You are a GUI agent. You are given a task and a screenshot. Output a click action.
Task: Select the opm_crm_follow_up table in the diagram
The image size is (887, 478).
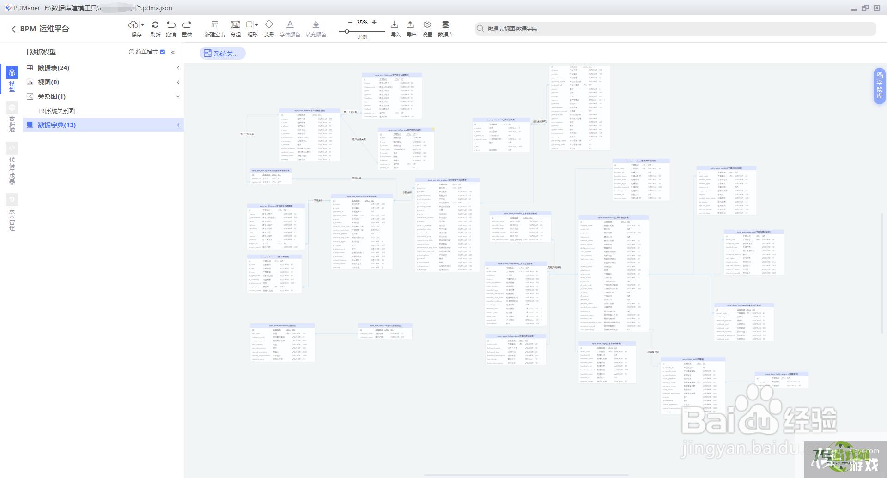tap(406, 149)
